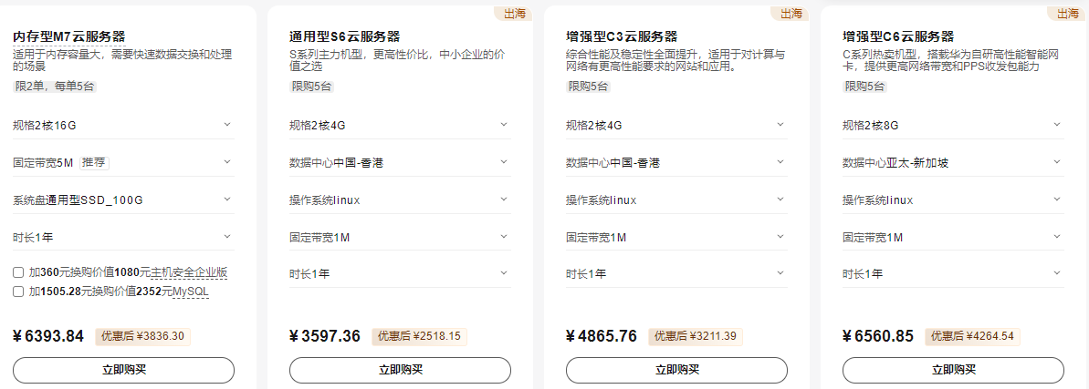The width and height of the screenshot is (1089, 389).
Task: Open S6 数据中心中国-香港 dropdown
Action: [504, 162]
